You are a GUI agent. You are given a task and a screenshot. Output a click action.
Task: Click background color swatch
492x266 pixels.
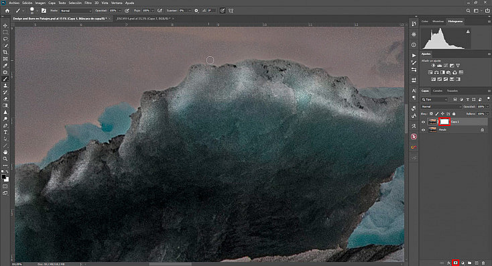click(7, 180)
